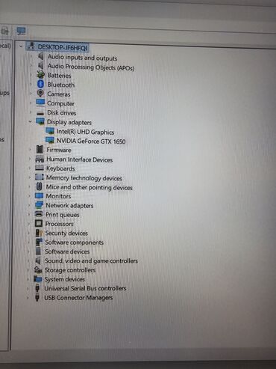Click the Monitors icon

tap(39, 195)
